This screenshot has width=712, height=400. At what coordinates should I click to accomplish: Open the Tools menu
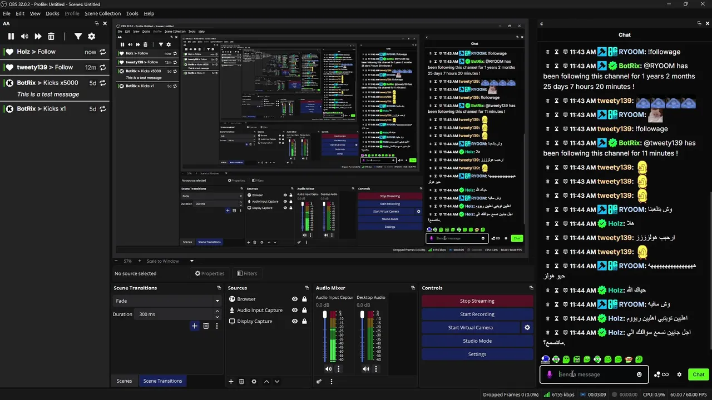(x=132, y=13)
